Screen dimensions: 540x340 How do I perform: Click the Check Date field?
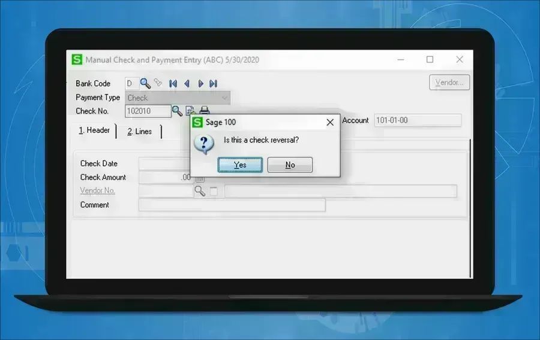pyautogui.click(x=164, y=163)
